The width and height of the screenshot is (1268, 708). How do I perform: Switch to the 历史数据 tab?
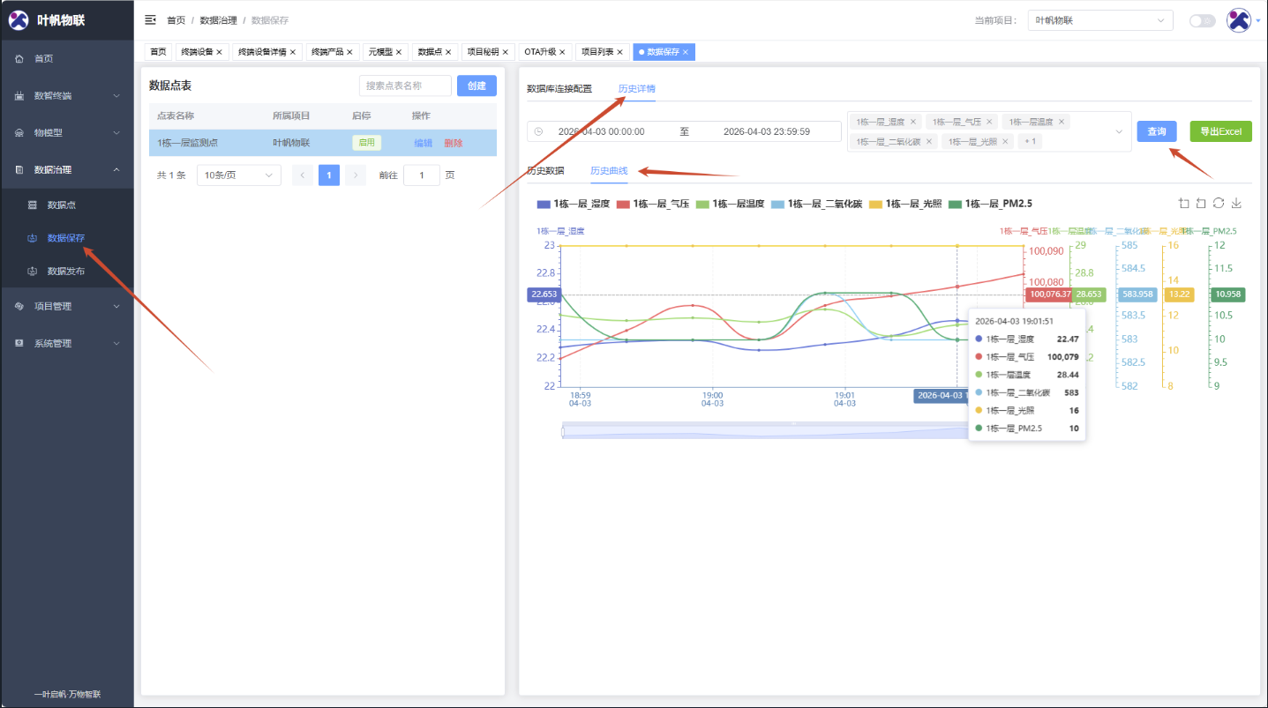[545, 171]
